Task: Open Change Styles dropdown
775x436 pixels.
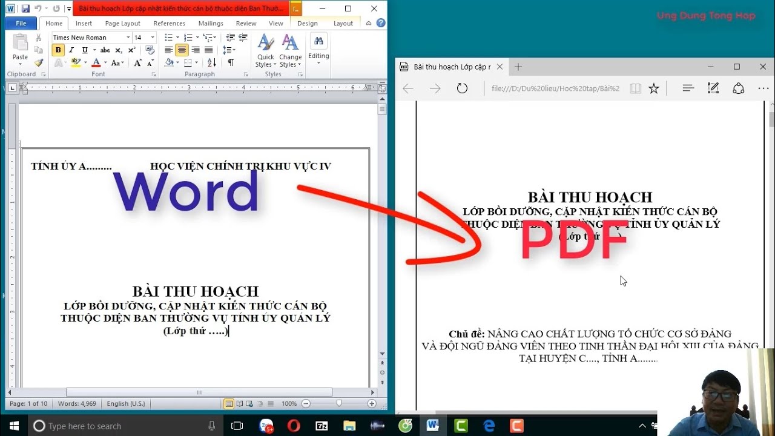Action: click(291, 51)
